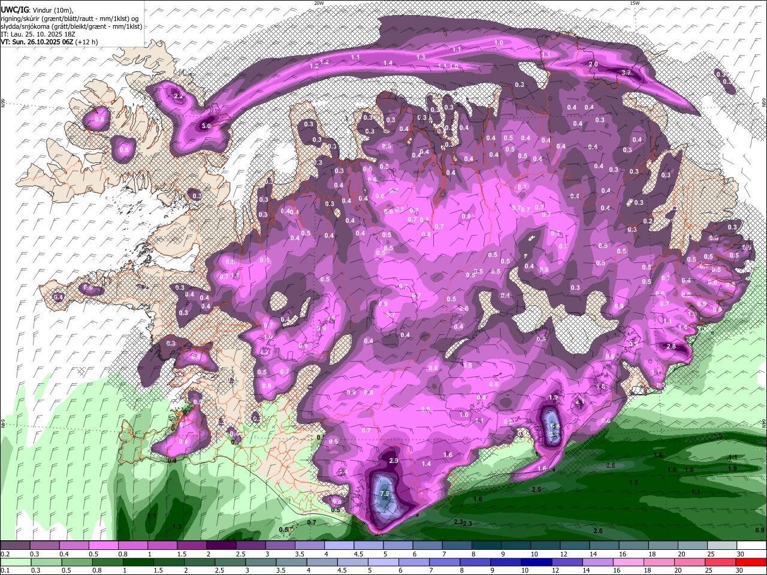Click the 2.0 value on the map

(593, 64)
